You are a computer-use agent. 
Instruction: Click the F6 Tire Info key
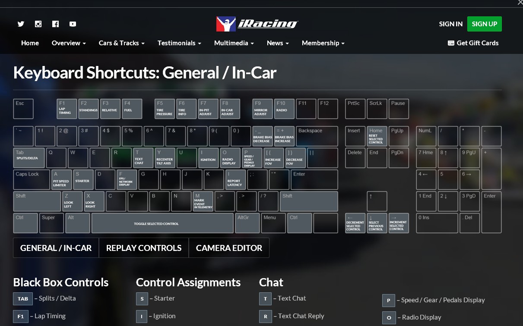coord(187,109)
